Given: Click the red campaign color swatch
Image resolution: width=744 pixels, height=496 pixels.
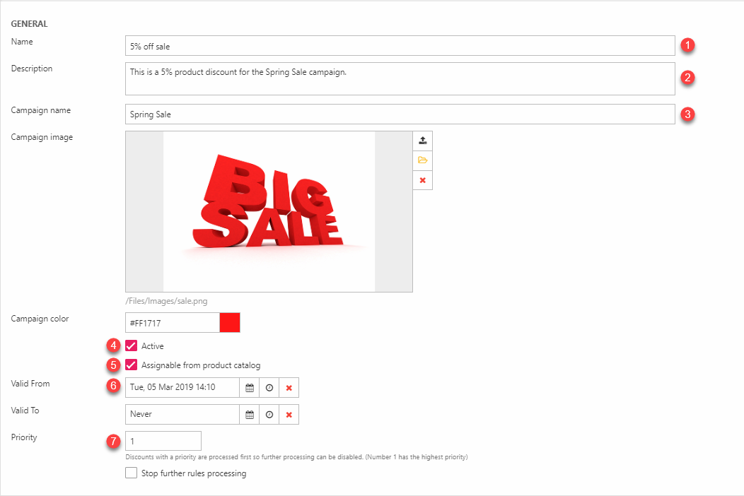Looking at the screenshot, I should click(x=230, y=322).
